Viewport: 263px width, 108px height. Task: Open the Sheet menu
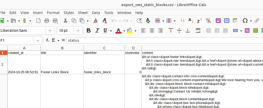point(83,13)
